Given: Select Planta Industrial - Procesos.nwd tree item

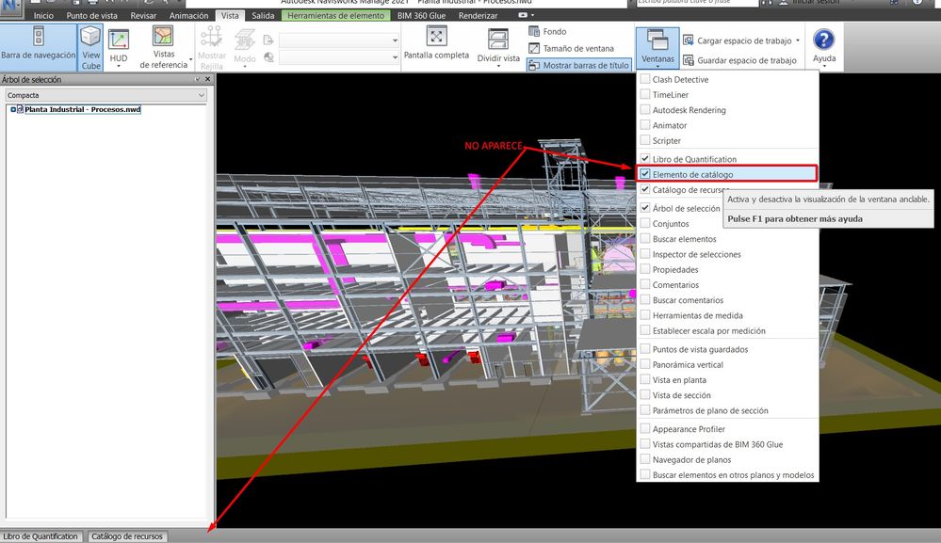Looking at the screenshot, I should [x=83, y=110].
